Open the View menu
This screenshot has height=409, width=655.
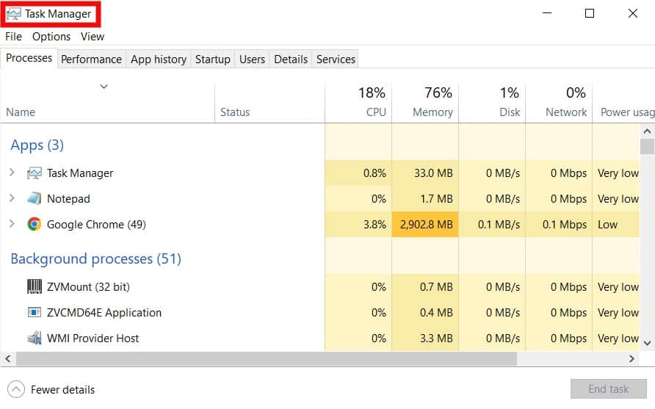coord(93,37)
